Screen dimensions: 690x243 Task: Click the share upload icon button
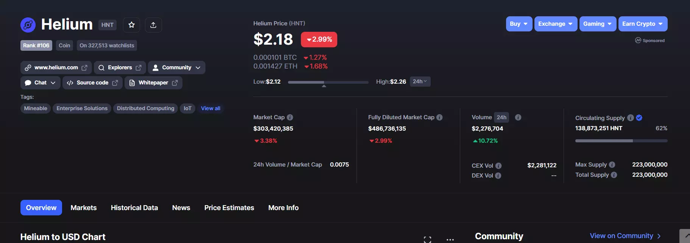click(x=153, y=25)
